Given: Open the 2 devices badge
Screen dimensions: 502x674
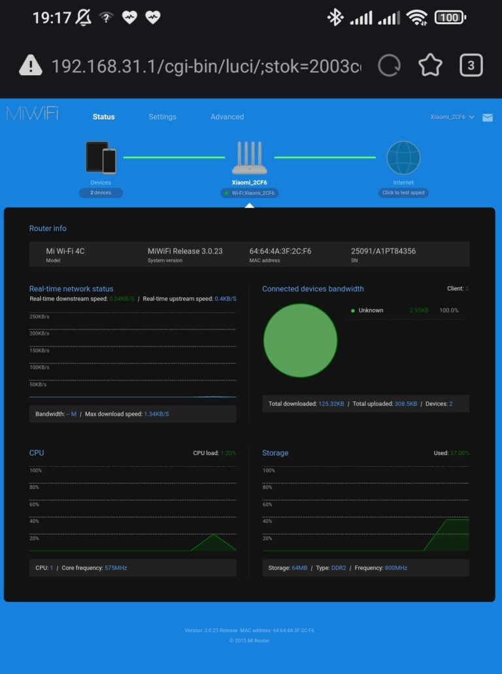Looking at the screenshot, I should pos(101,193).
